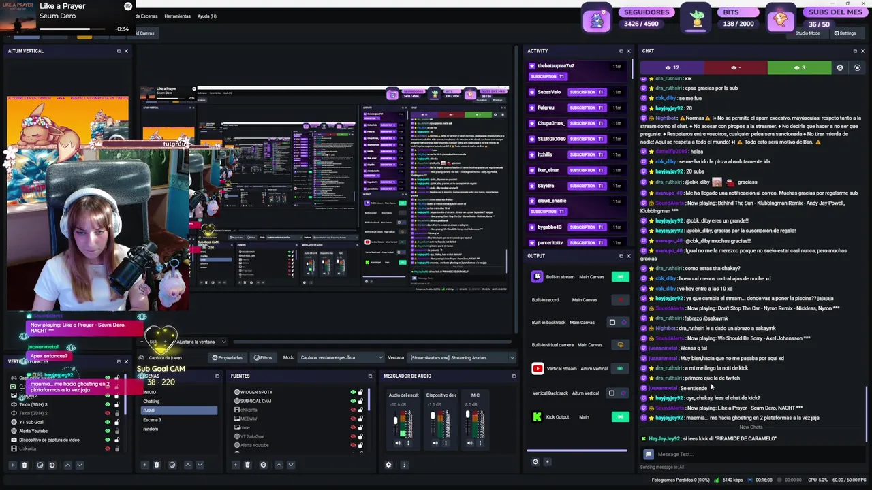This screenshot has width=872, height=490.
Task: Mute the MIC audio channel
Action: (469, 443)
